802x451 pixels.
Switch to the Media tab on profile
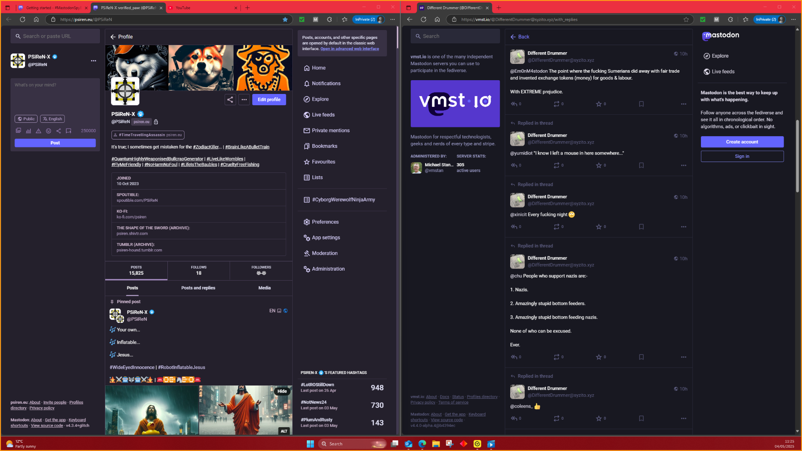click(264, 288)
